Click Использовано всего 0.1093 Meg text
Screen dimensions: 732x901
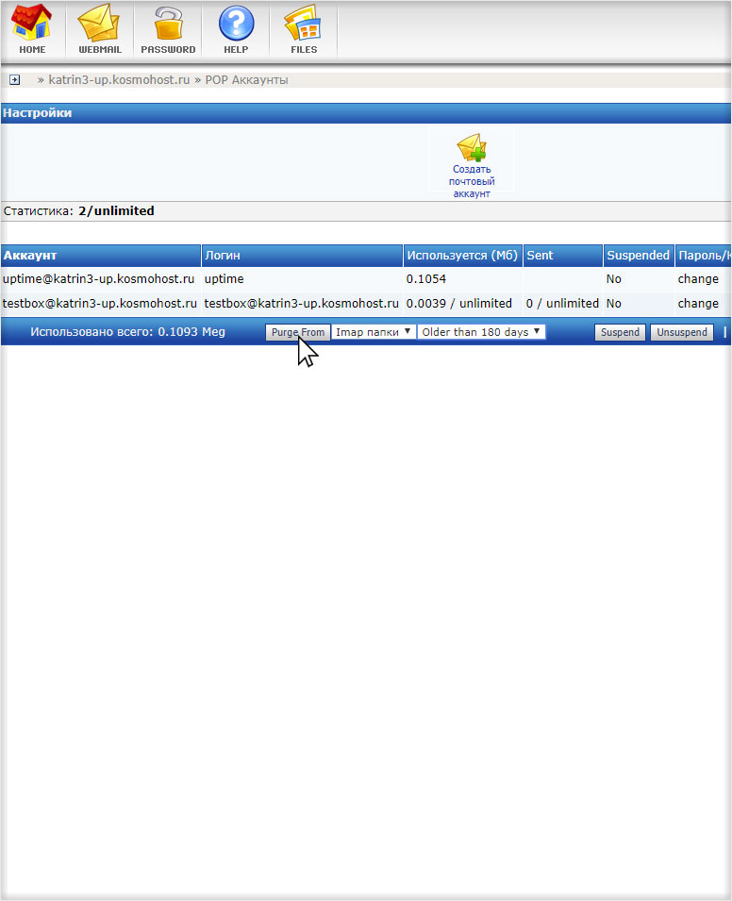coord(127,332)
